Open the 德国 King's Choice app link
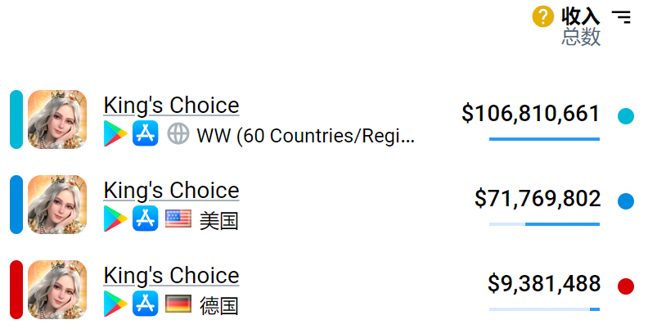 pos(171,275)
